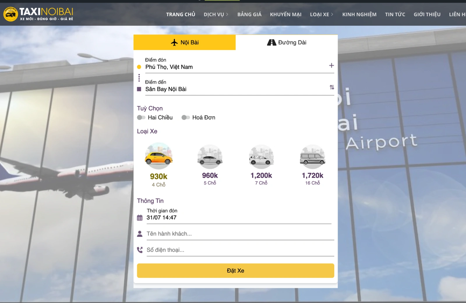The image size is (466, 303).
Task: Click the Taxi Noi Bai logo
Action: point(38,14)
